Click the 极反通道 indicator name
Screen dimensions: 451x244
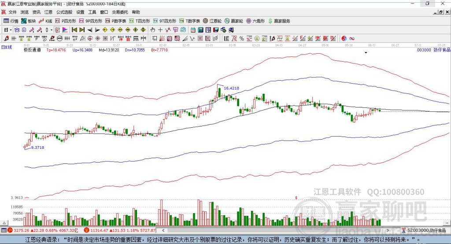click(x=32, y=50)
